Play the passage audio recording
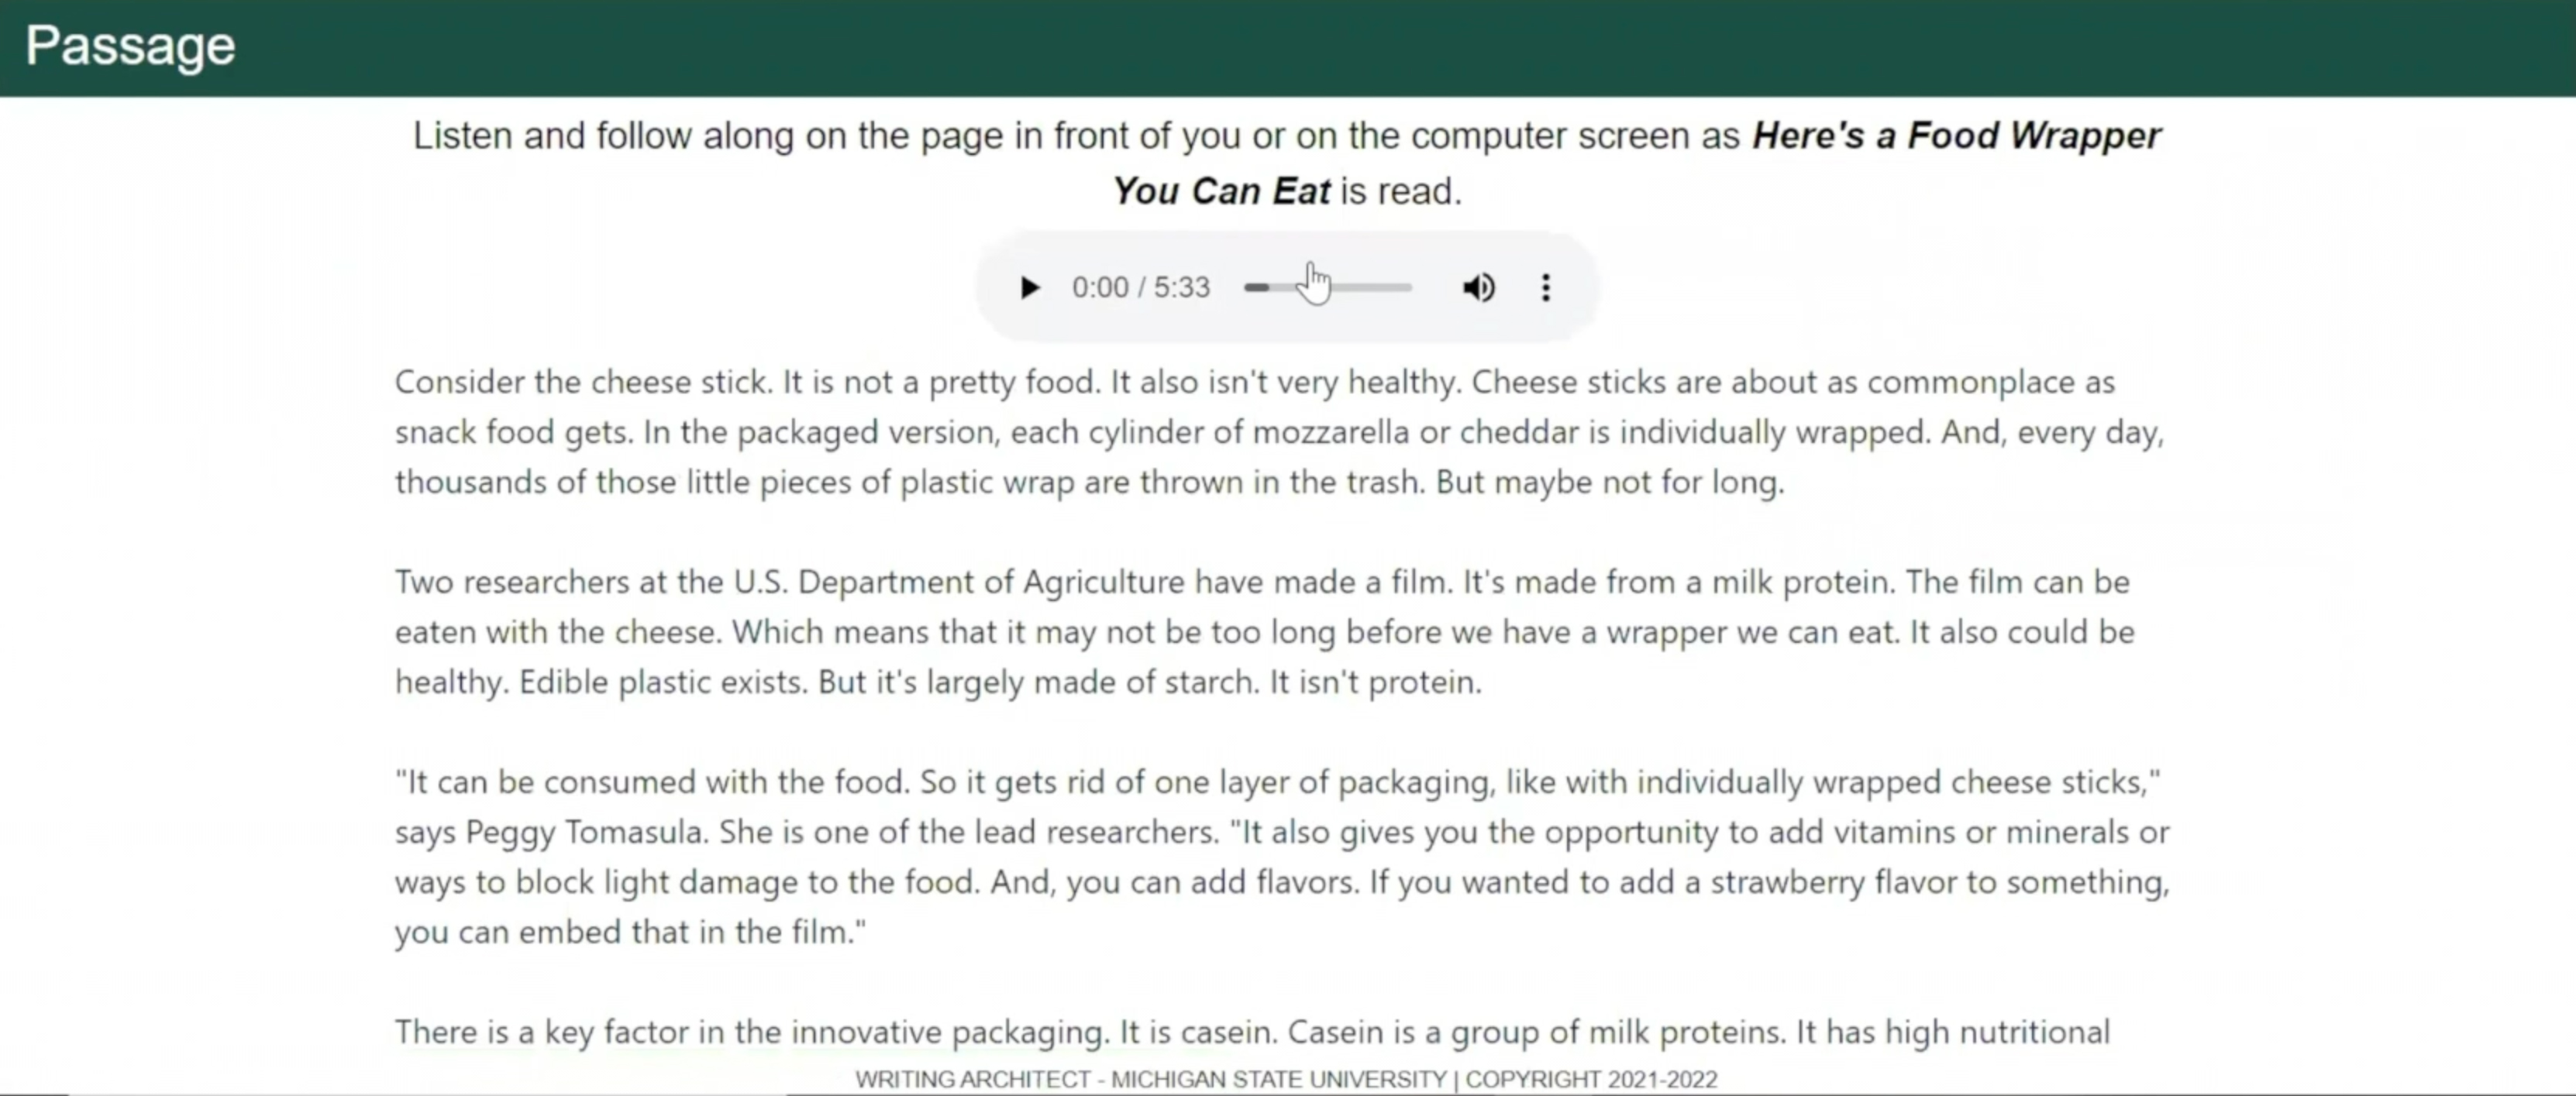 [x=1029, y=287]
